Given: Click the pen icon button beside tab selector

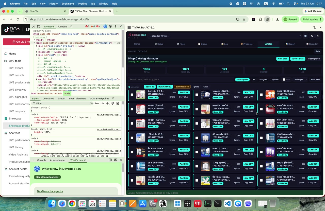Looking at the screenshot, I should coord(312,36).
